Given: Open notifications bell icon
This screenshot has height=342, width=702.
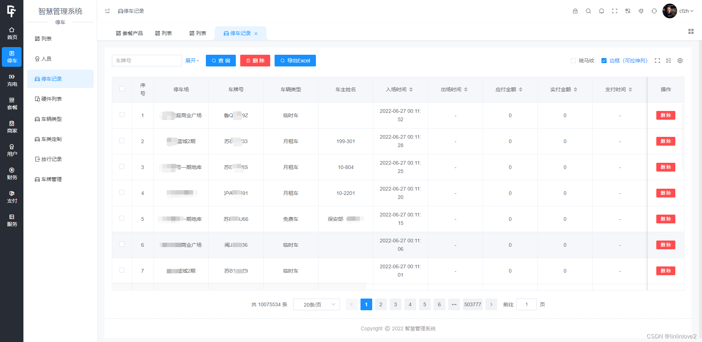Looking at the screenshot, I should pos(601,11).
